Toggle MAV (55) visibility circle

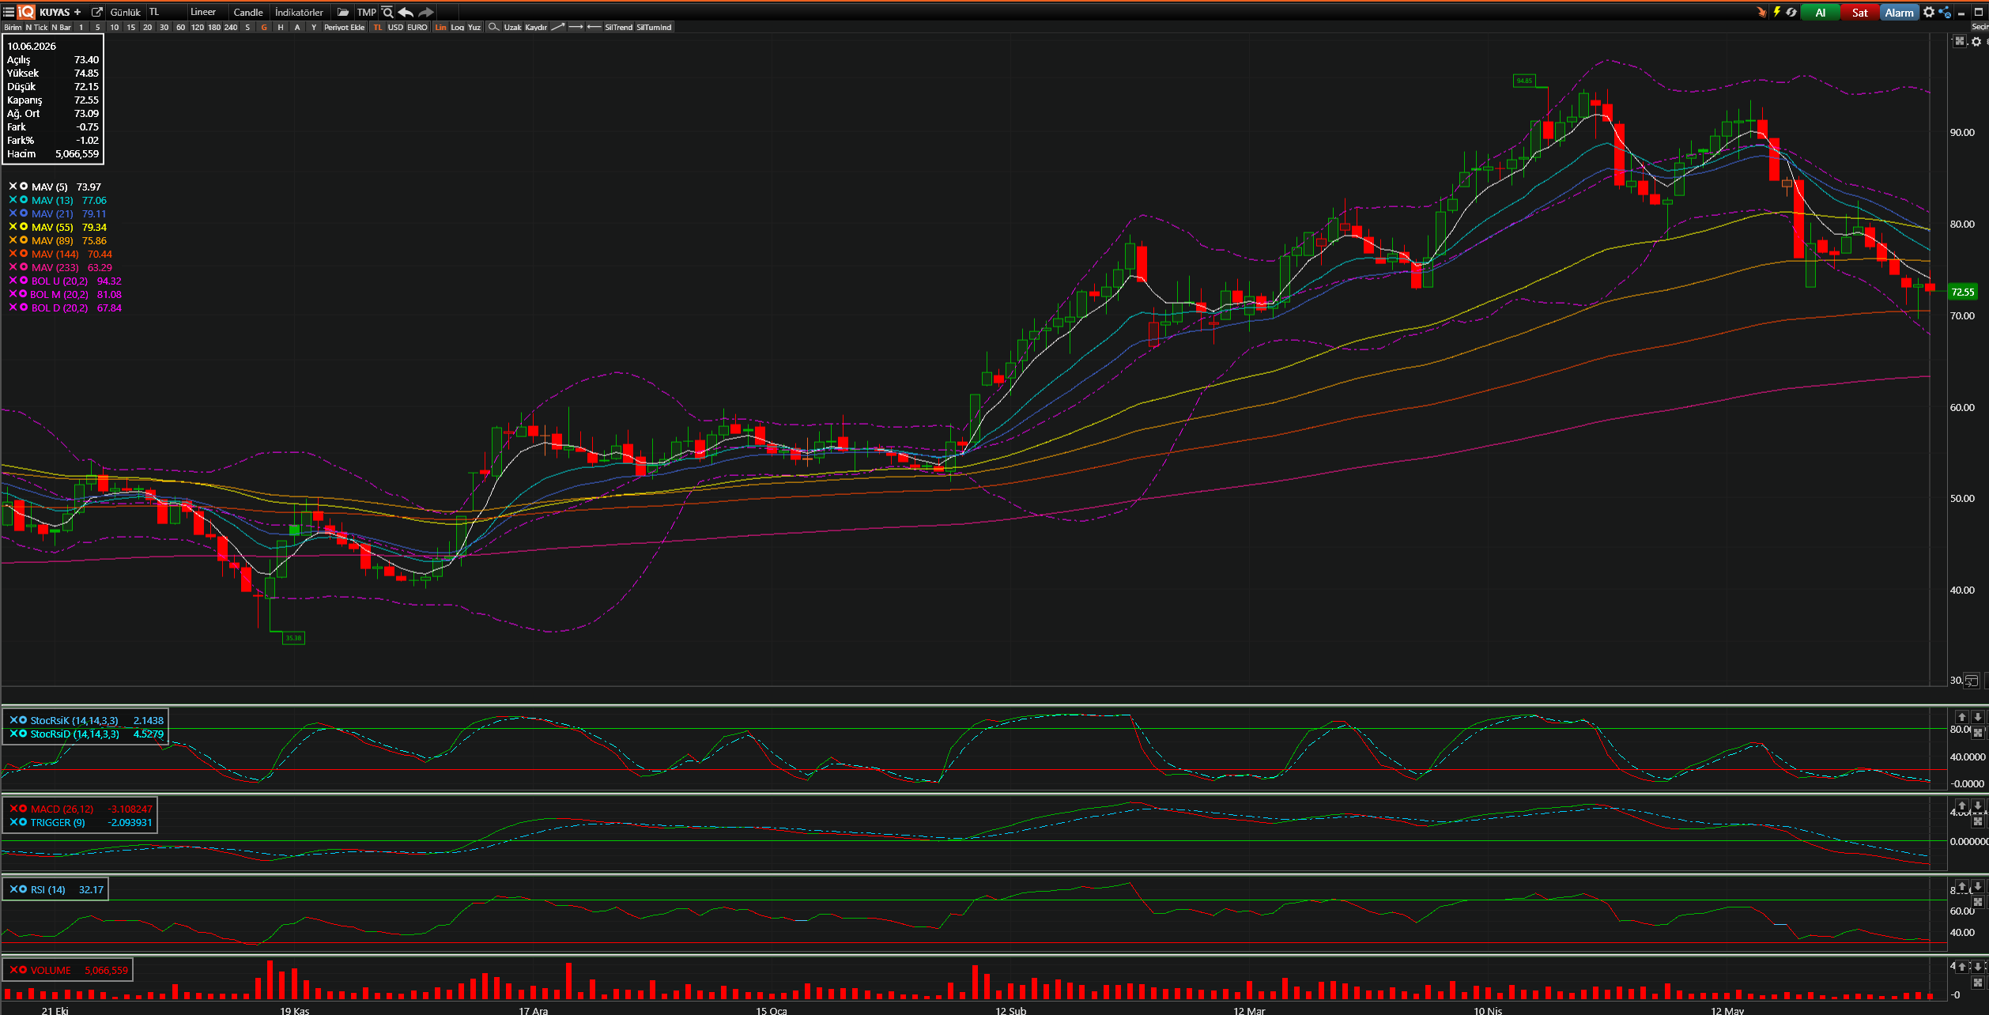click(24, 227)
